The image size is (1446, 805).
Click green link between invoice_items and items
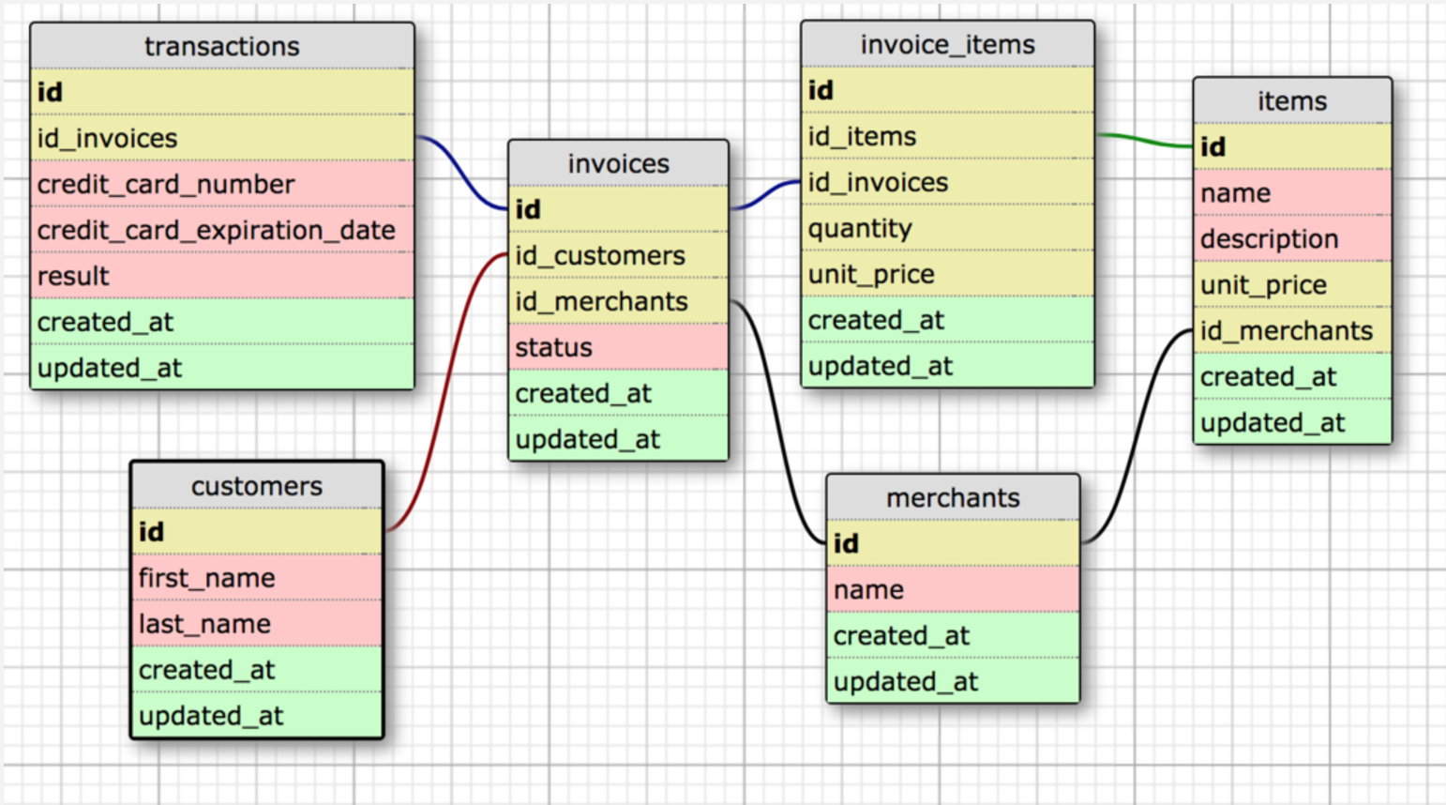1144,141
